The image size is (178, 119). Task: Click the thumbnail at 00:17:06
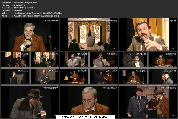(104, 60)
